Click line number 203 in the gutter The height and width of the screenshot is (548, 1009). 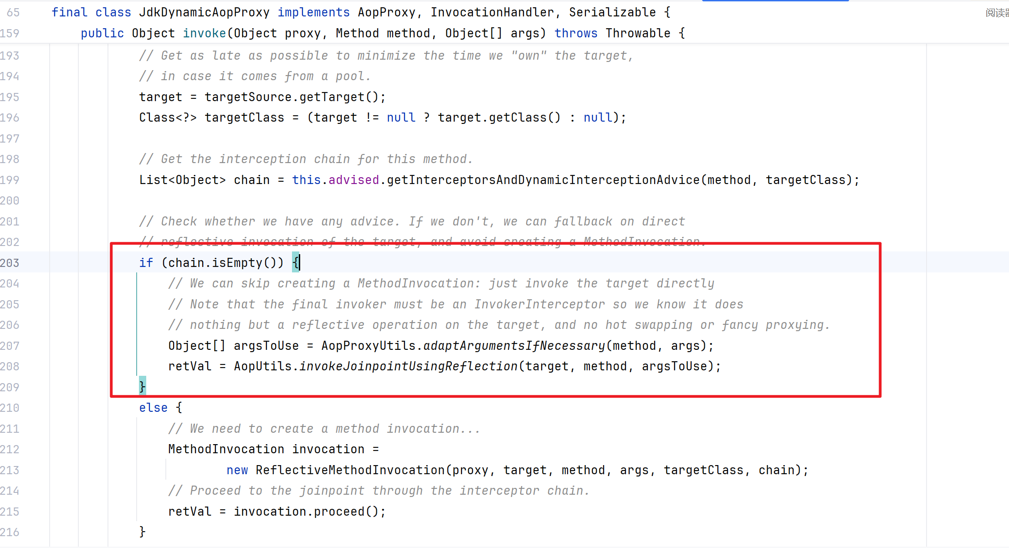pos(10,263)
